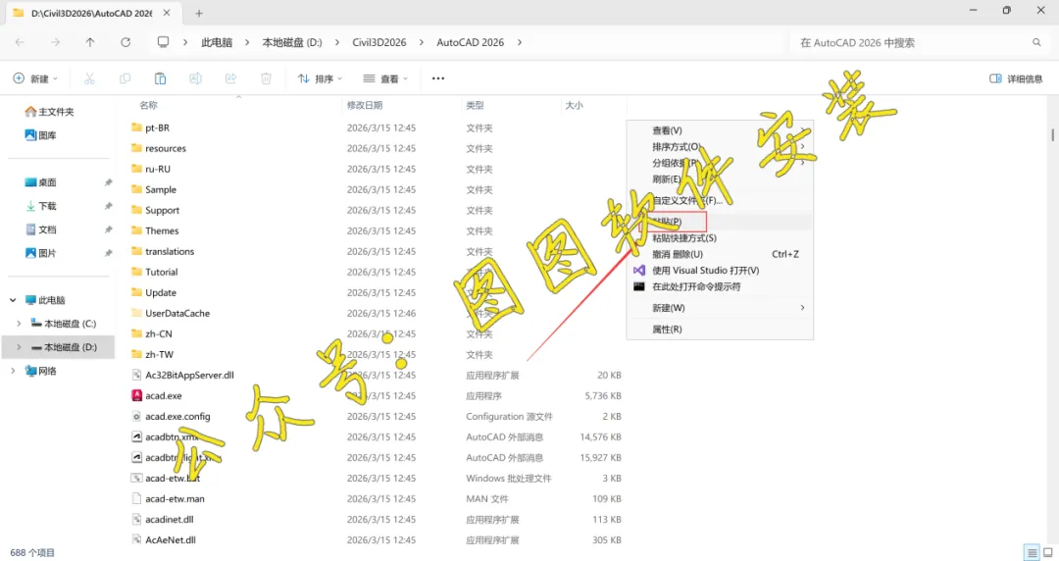Click the search box for AutoCAD 2026

click(x=919, y=42)
